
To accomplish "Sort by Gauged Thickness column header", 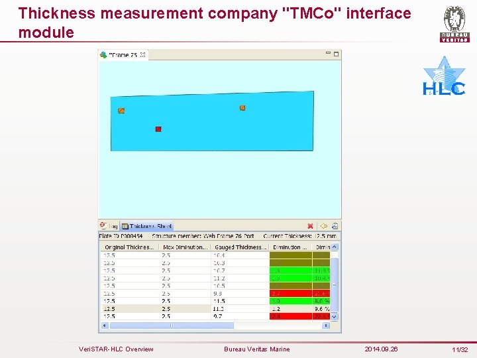I will 240,247.
